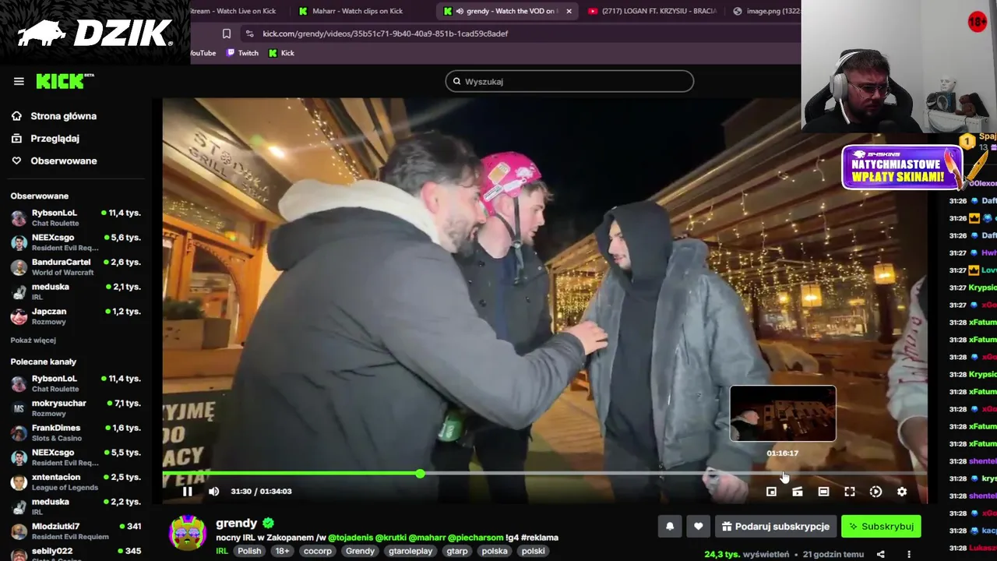Toggle picture-in-picture mode
Viewport: 997px width, 561px height.
click(771, 492)
